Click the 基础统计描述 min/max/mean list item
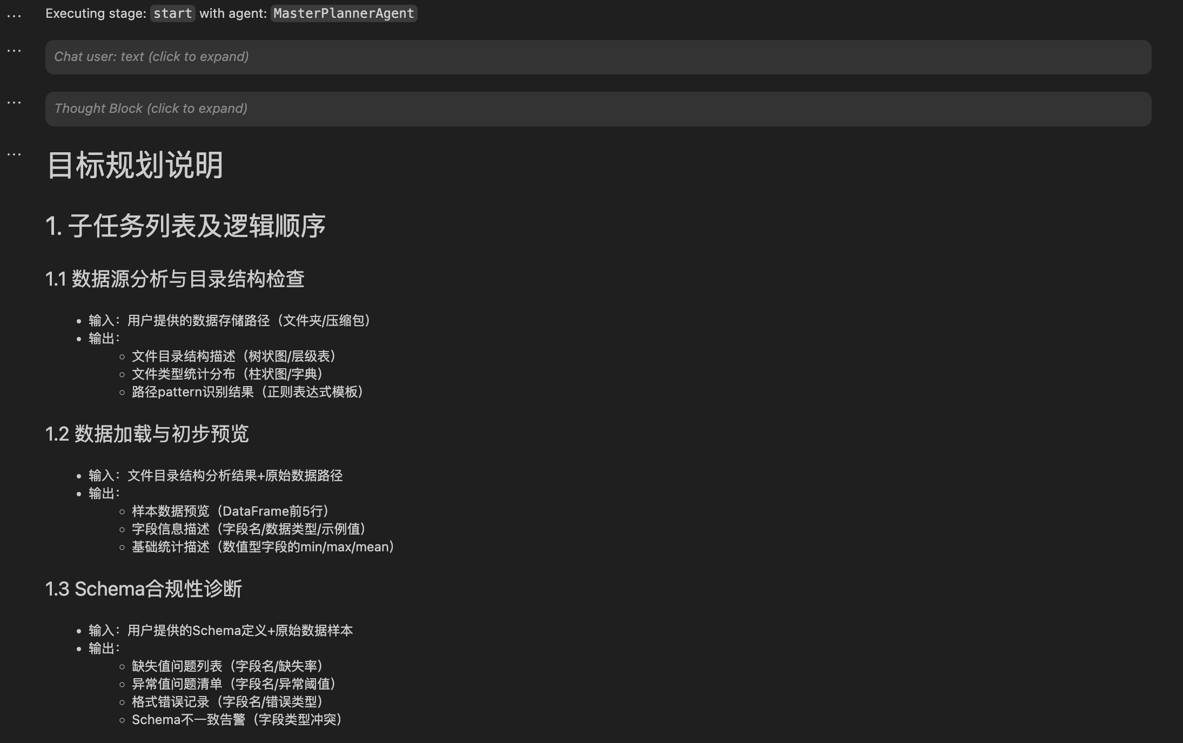 pos(263,547)
